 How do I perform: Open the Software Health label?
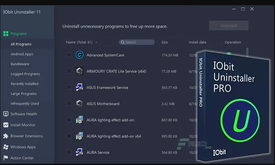[24, 114]
